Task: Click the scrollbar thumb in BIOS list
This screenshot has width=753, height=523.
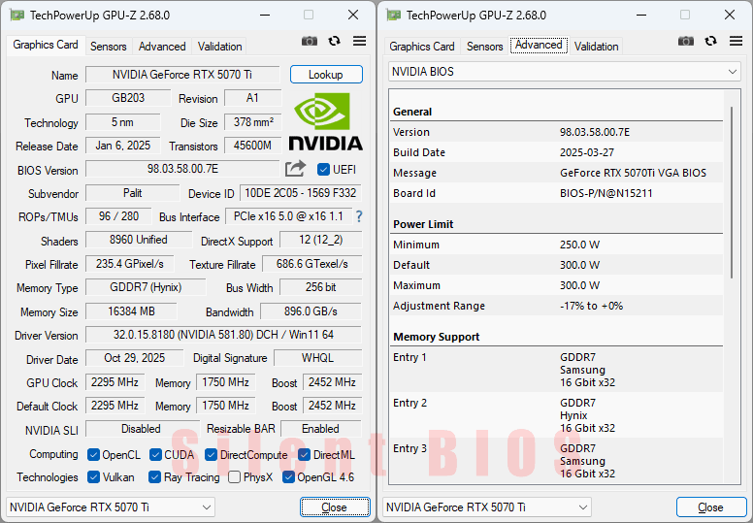Action: pos(732,192)
